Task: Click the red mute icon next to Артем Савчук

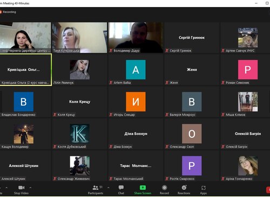Action: 223,51
